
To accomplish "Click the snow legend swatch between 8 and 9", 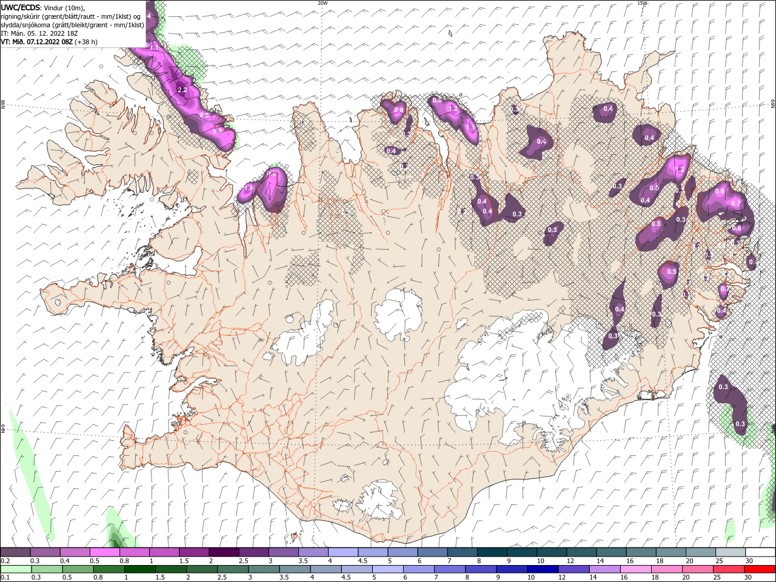I will coord(492,552).
